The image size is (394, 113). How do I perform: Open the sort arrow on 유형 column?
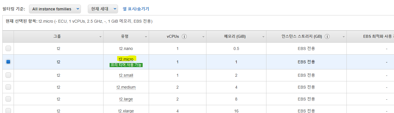coord(146,37)
